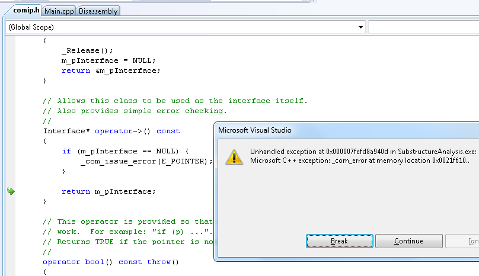
Task: Click the Continue button in the dialog
Action: pyautogui.click(x=408, y=241)
